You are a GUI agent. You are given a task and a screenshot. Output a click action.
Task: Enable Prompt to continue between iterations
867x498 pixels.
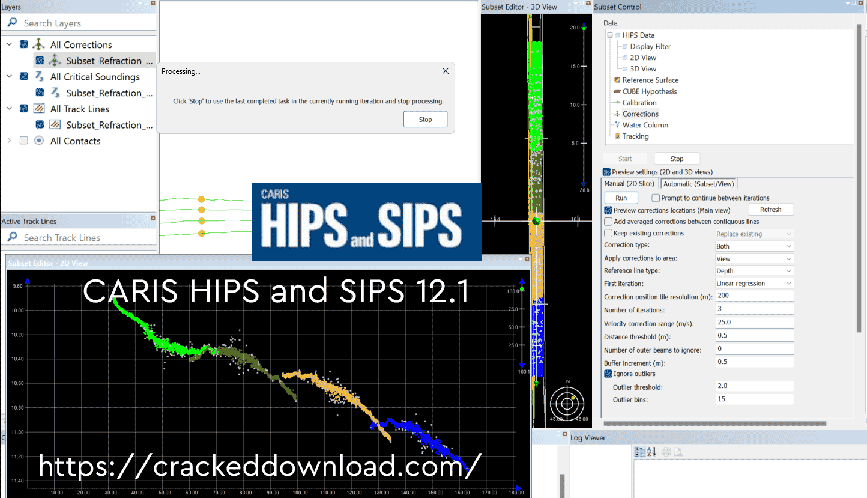[656, 198]
